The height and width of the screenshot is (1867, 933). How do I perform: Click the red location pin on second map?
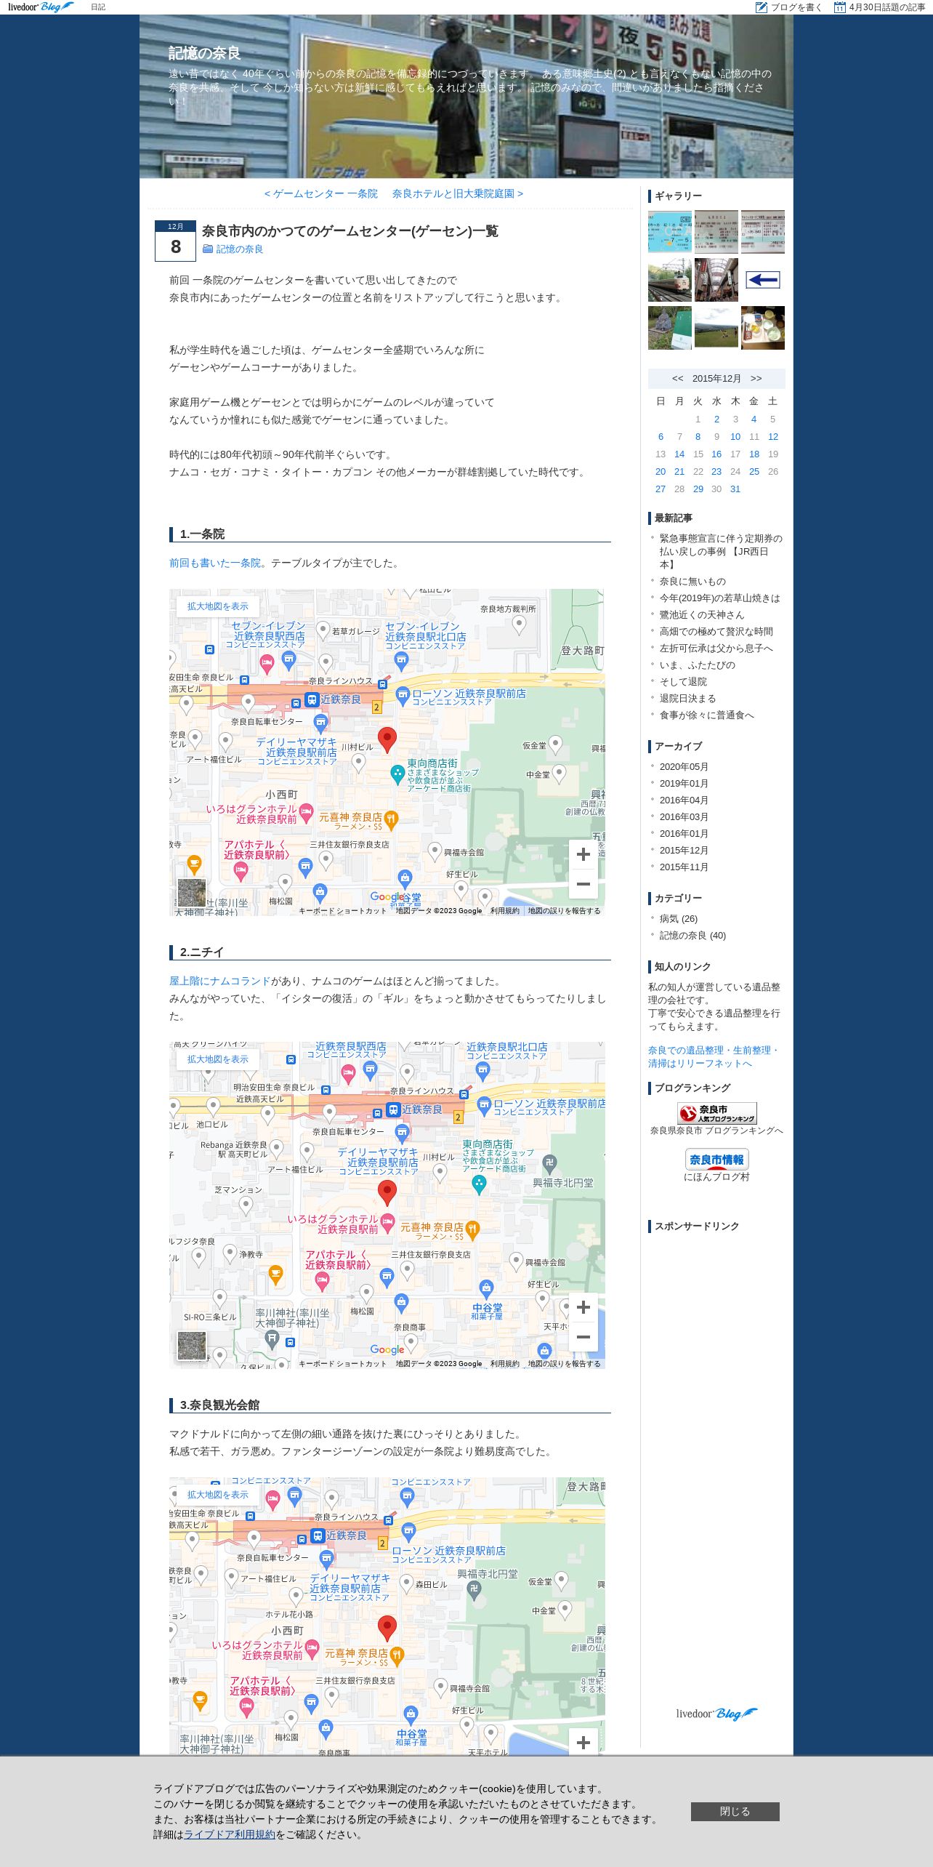(x=387, y=1193)
